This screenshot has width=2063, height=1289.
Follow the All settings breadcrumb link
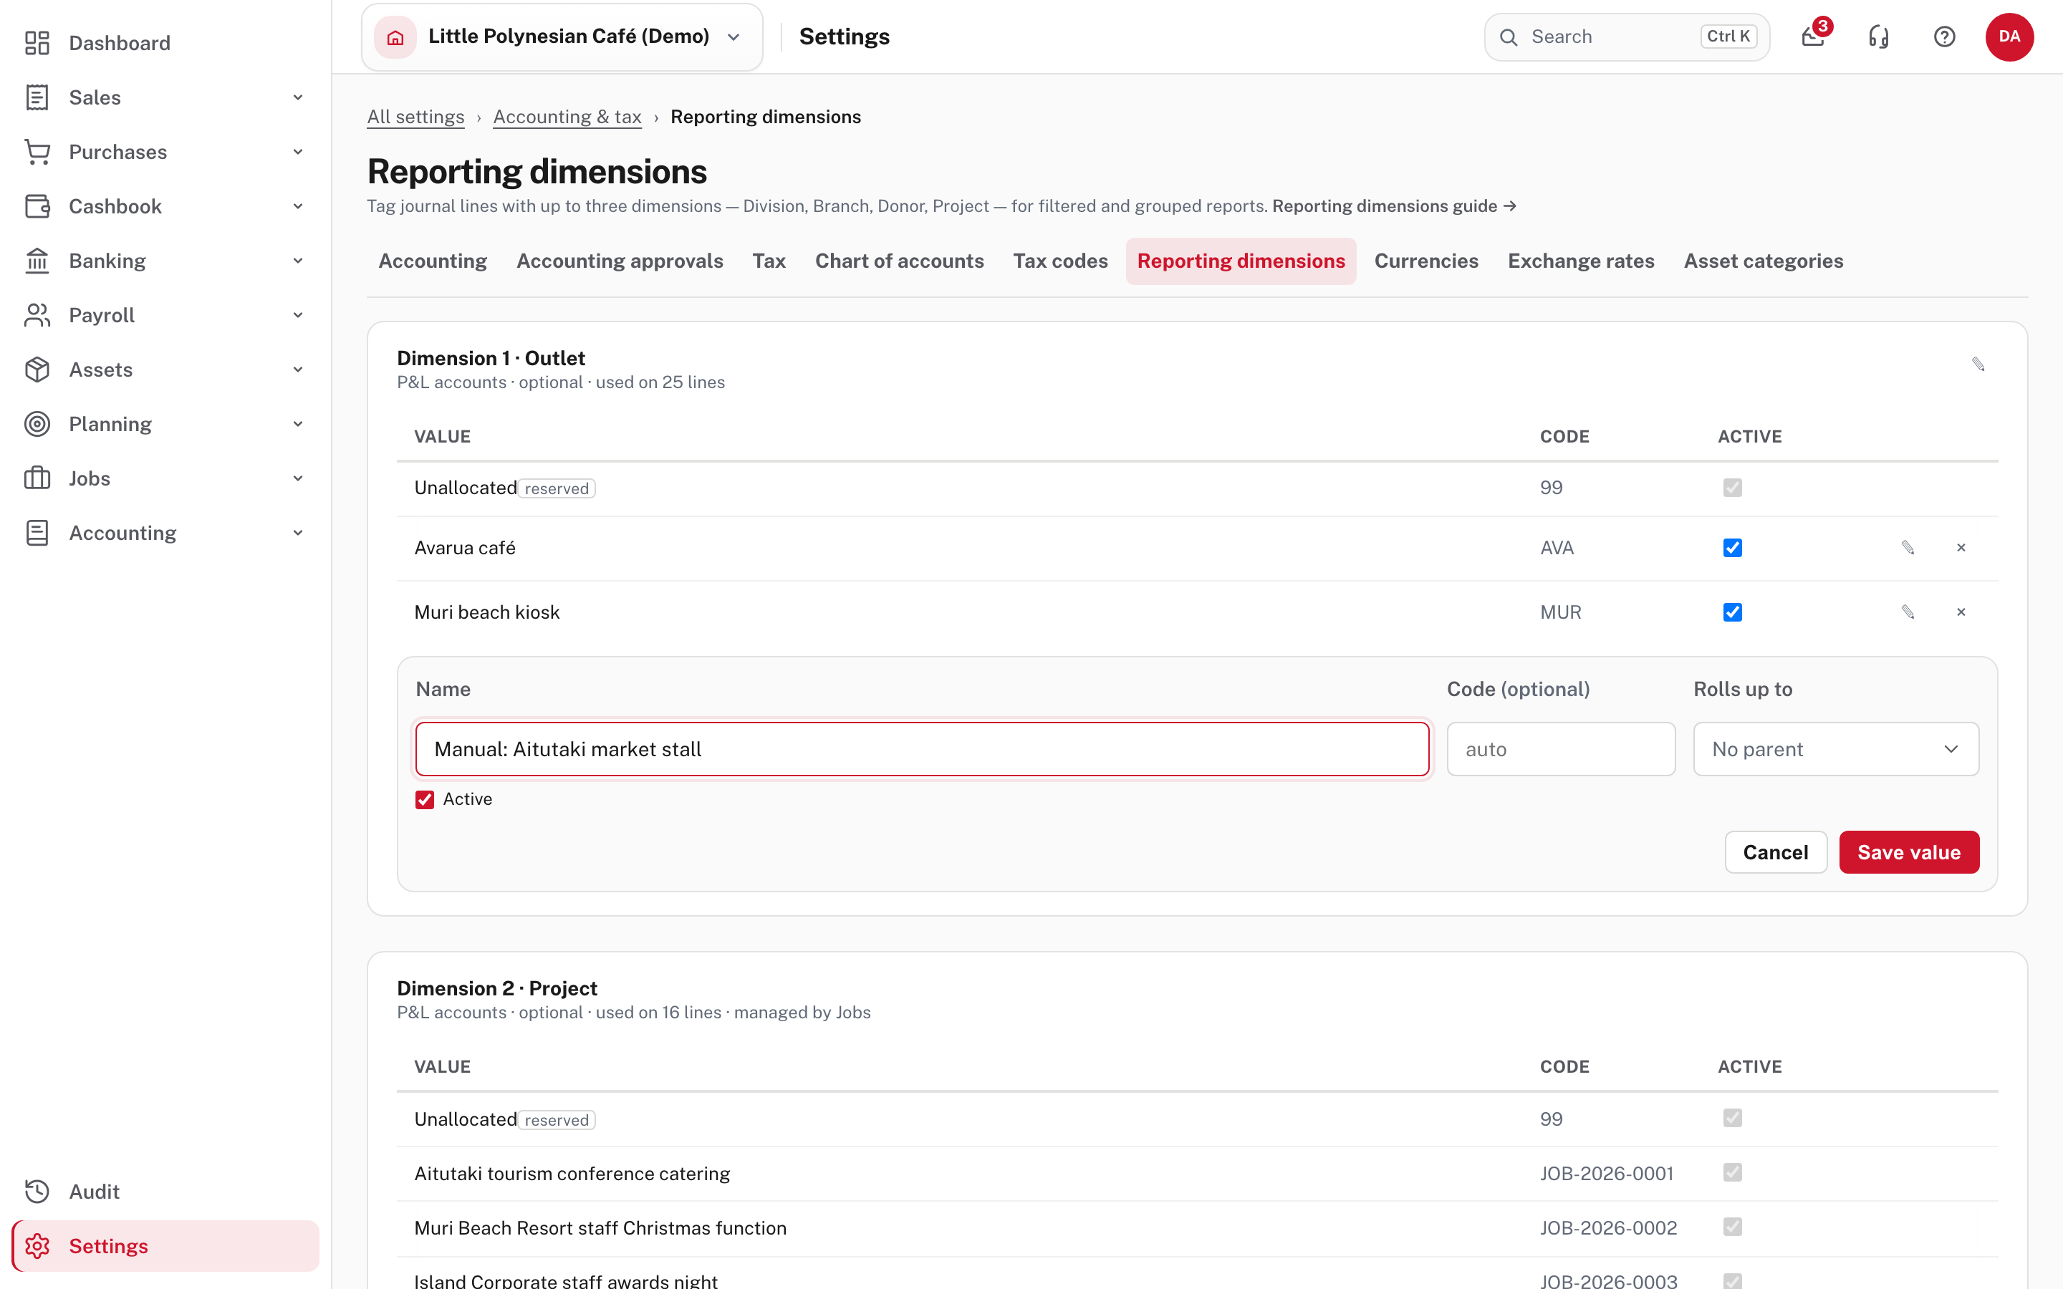pyautogui.click(x=415, y=117)
